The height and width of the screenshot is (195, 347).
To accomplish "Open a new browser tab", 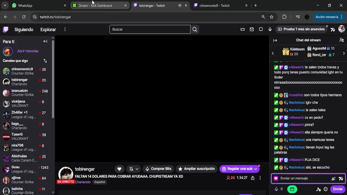I will click(255, 5).
